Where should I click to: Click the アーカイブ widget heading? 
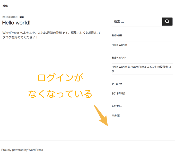click(x=117, y=84)
